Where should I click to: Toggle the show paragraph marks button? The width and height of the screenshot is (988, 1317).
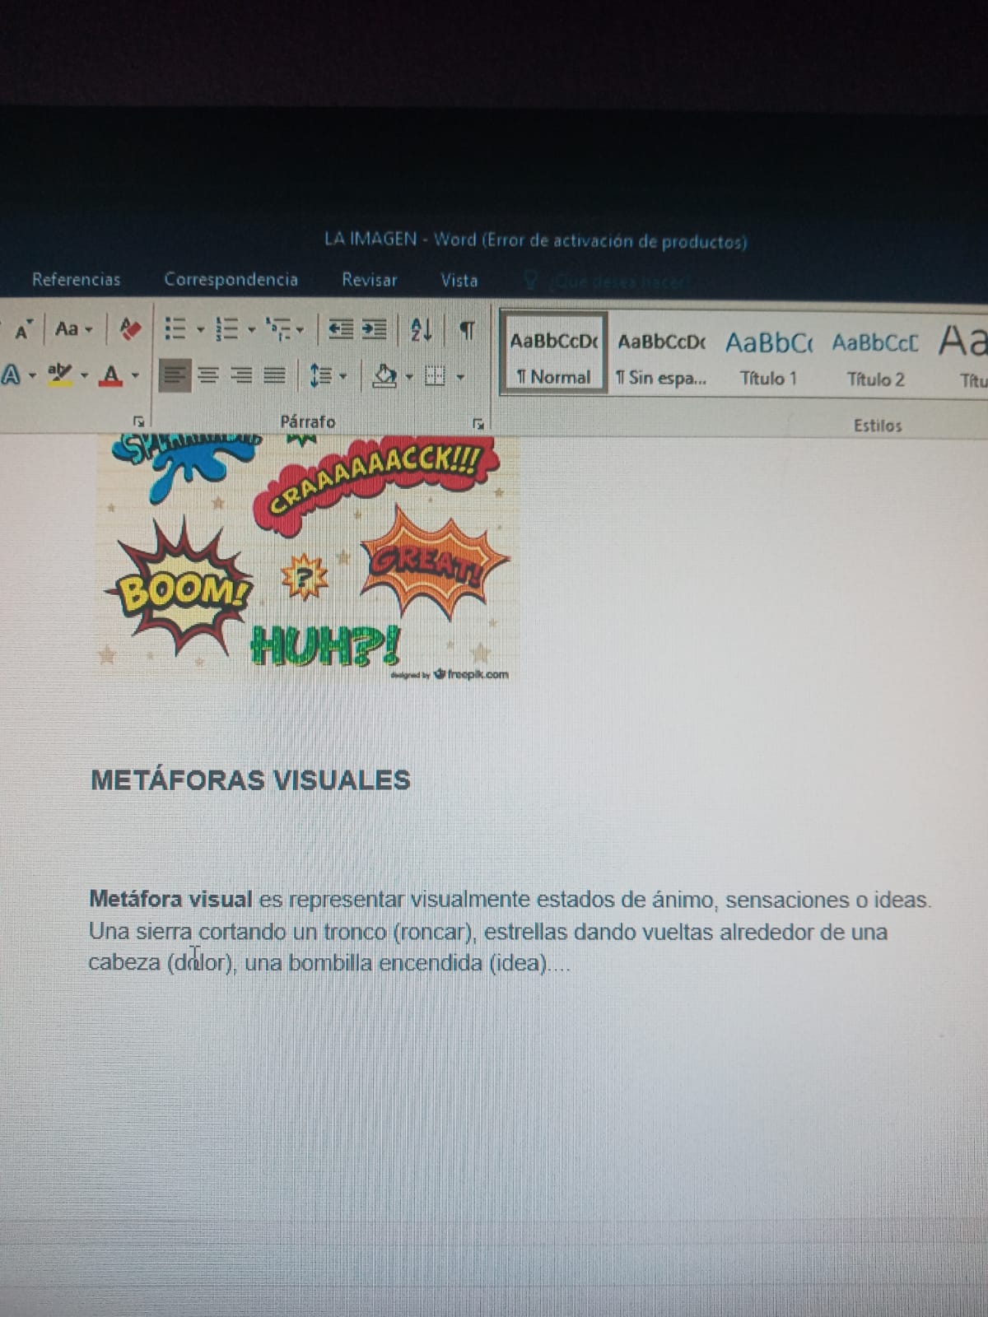click(466, 330)
